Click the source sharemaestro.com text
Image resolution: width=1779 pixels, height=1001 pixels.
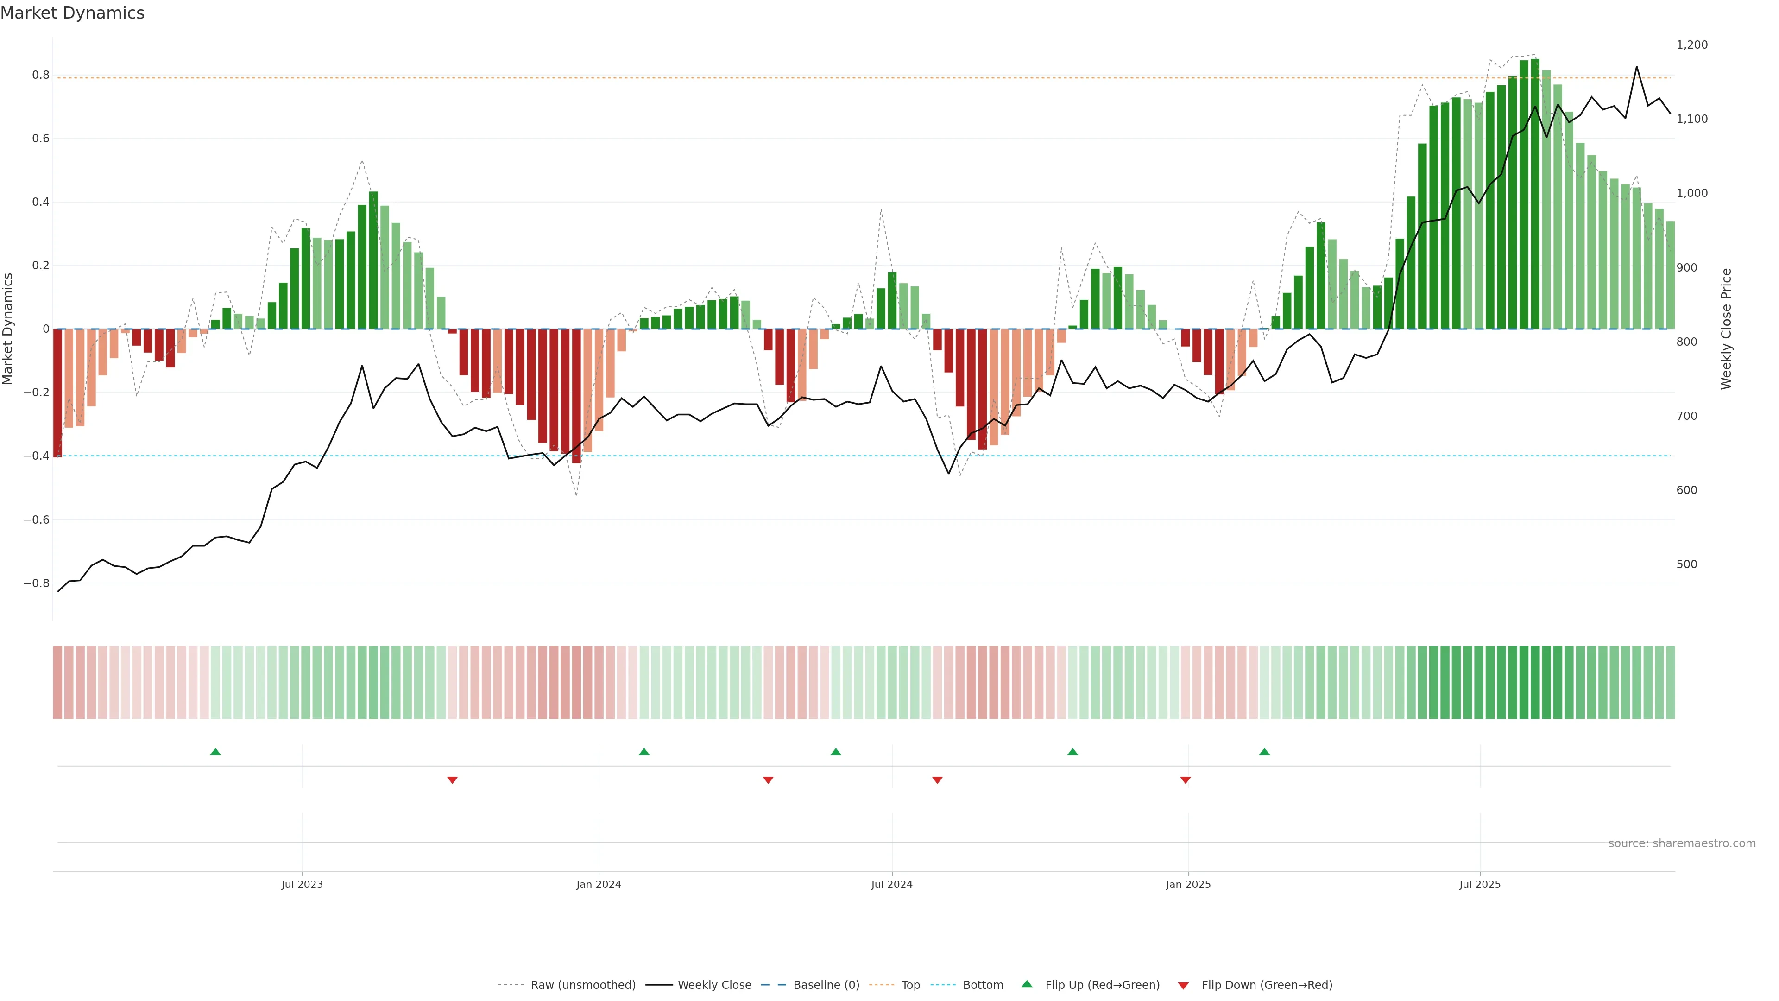click(1682, 843)
